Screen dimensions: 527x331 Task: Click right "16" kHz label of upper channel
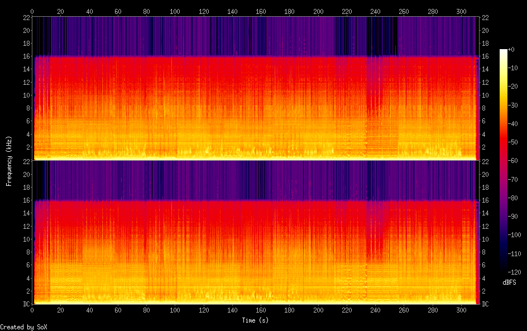click(485, 56)
